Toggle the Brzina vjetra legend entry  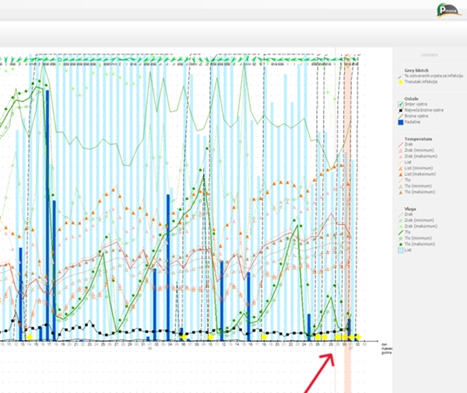(413, 116)
